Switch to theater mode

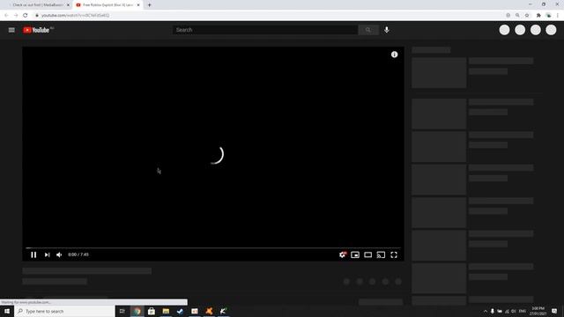click(x=368, y=254)
